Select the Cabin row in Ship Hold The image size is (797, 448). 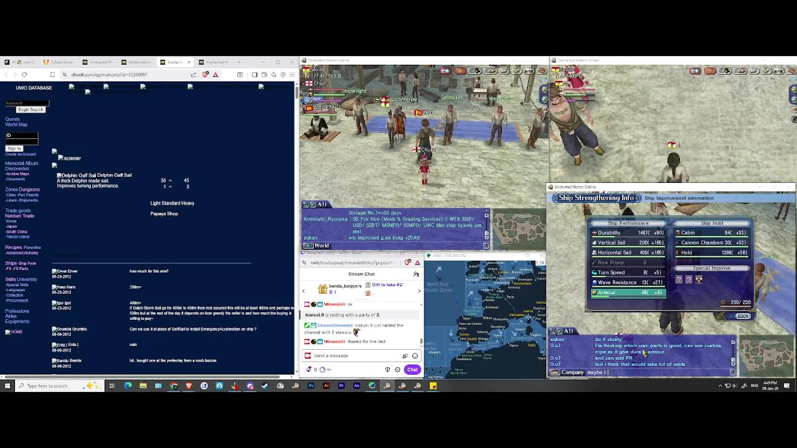click(712, 233)
